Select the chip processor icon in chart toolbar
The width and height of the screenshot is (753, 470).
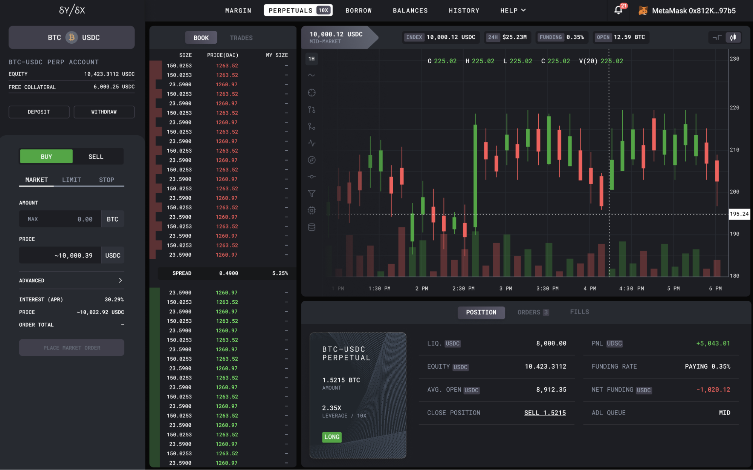[x=312, y=210]
